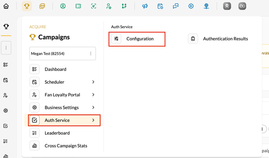Open the Leaderboard menu item
The image size is (269, 158).
[x=62, y=133]
